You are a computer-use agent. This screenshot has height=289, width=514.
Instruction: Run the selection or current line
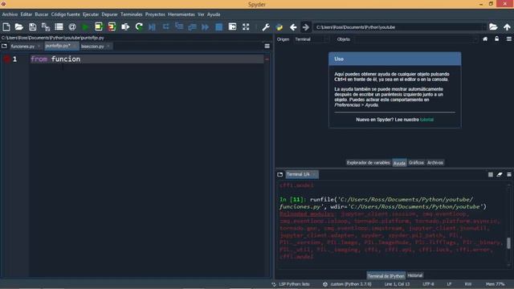(125, 26)
